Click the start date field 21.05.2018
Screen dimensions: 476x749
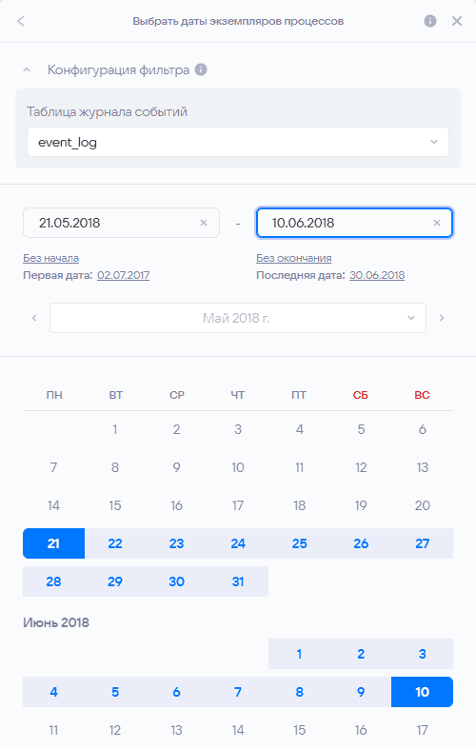pyautogui.click(x=121, y=223)
